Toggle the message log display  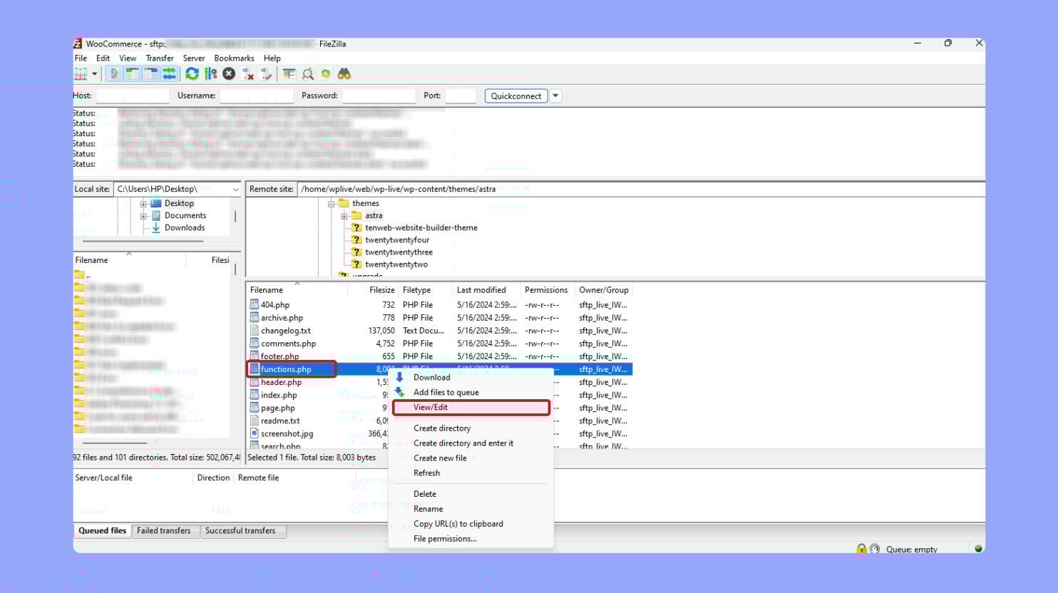(115, 73)
